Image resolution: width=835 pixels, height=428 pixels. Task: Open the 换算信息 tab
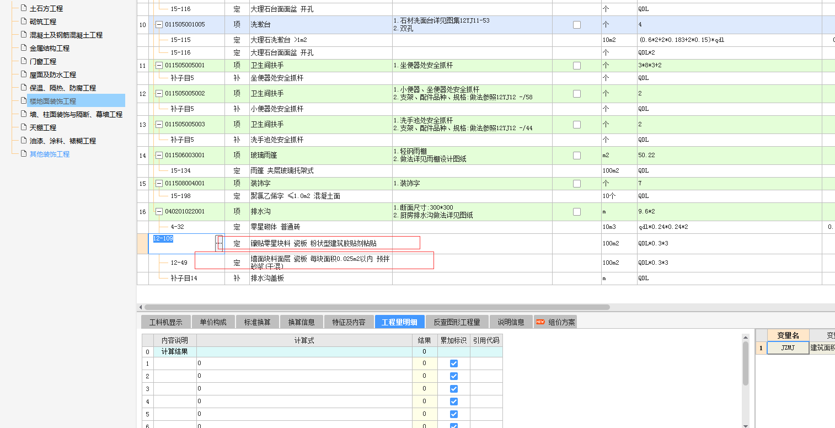point(301,322)
